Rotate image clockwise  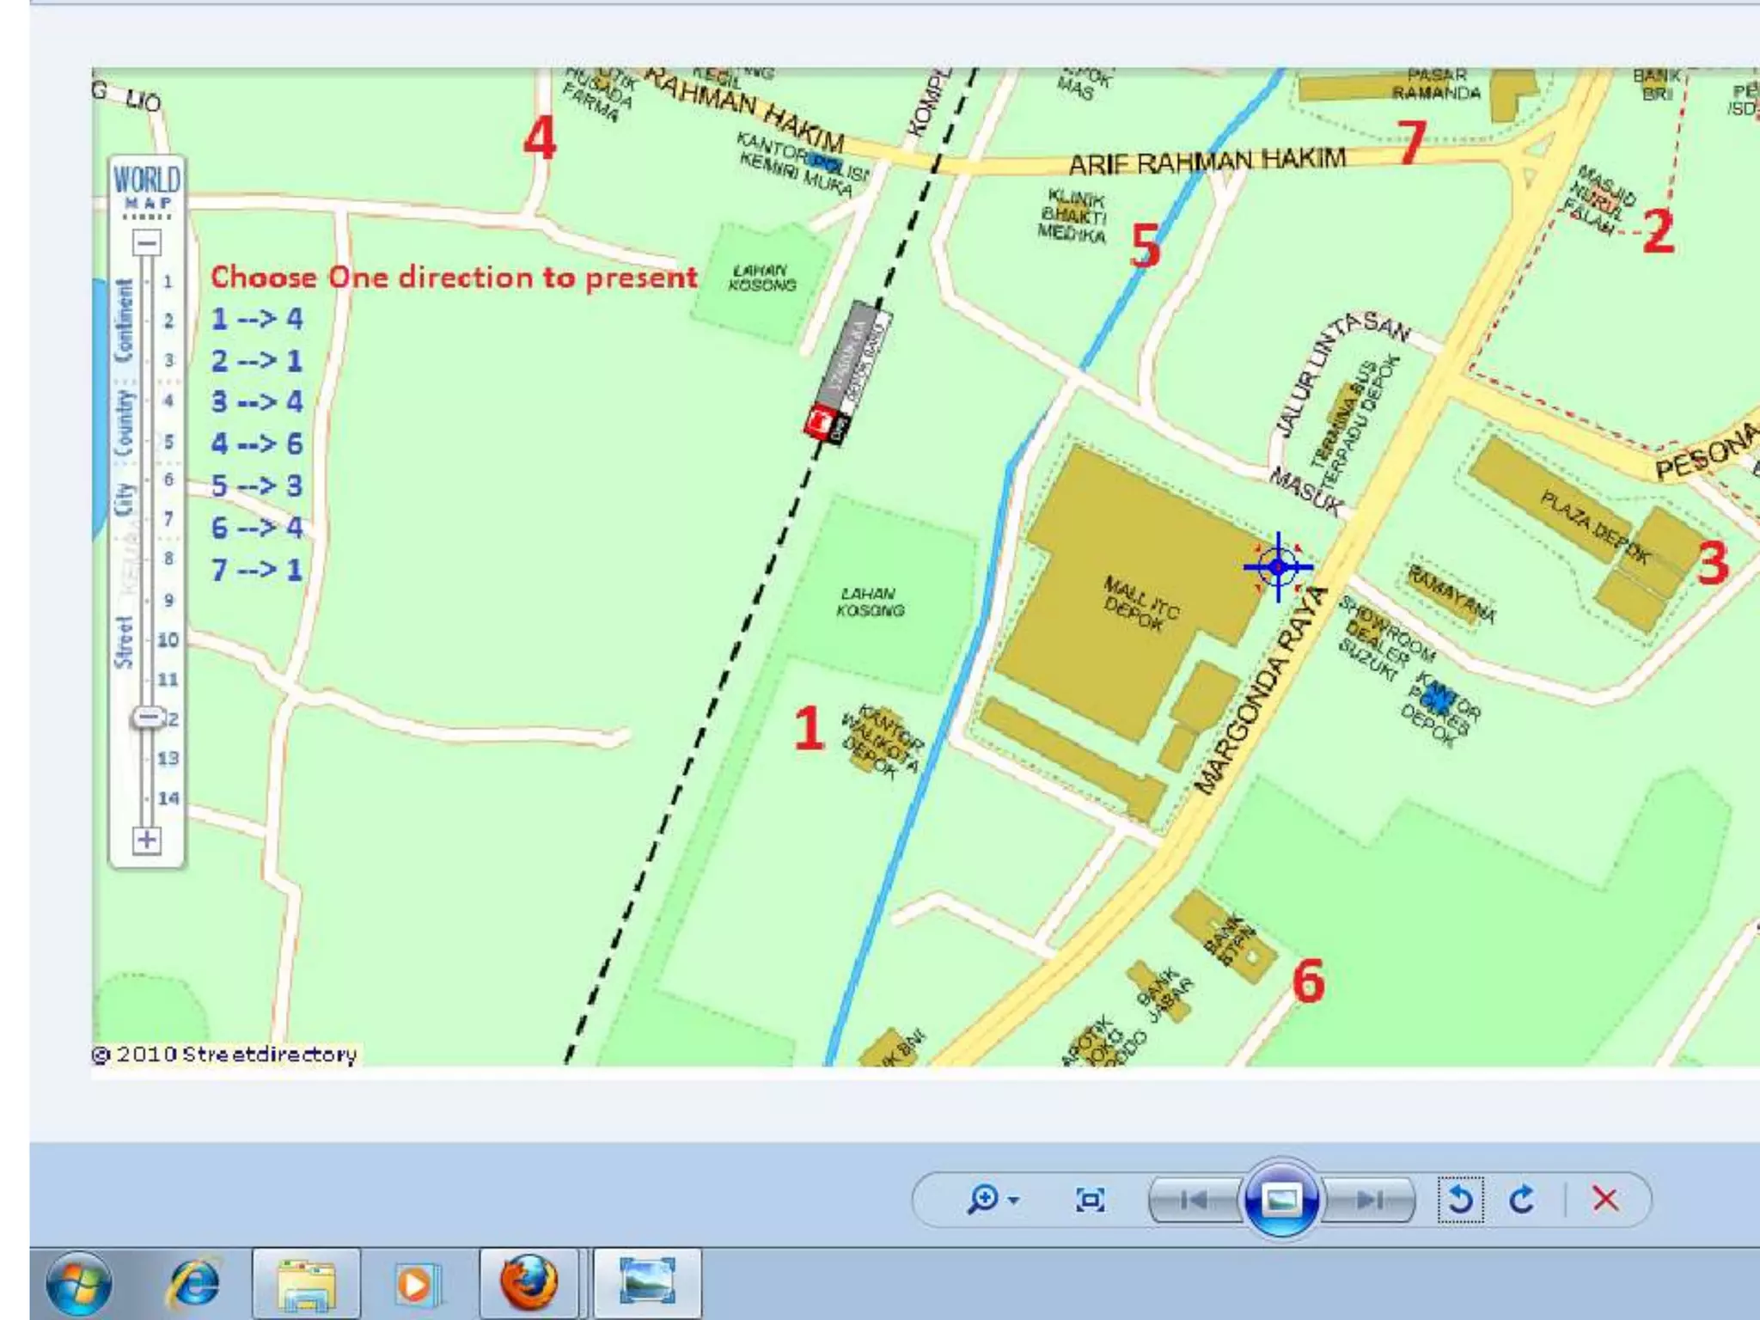(x=1522, y=1200)
